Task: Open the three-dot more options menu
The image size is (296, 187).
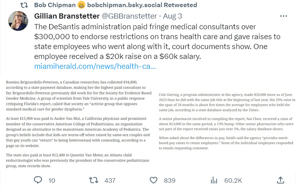Action: point(283,17)
